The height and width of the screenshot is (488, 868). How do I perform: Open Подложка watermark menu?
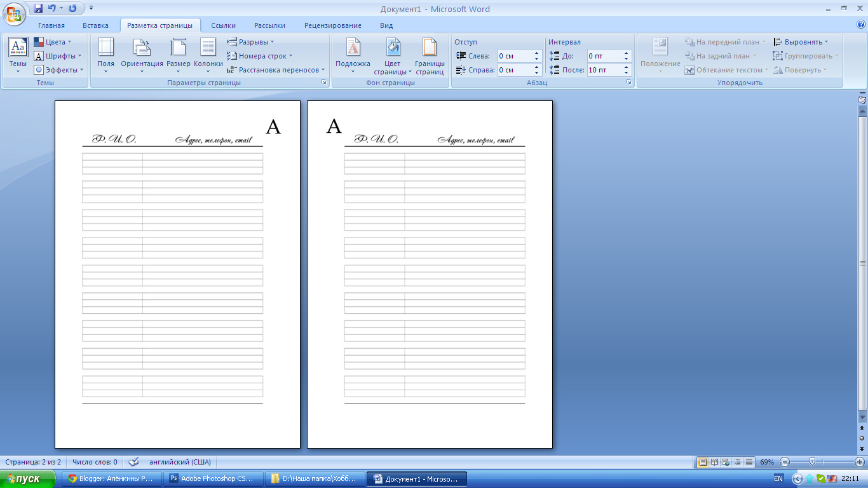[353, 56]
